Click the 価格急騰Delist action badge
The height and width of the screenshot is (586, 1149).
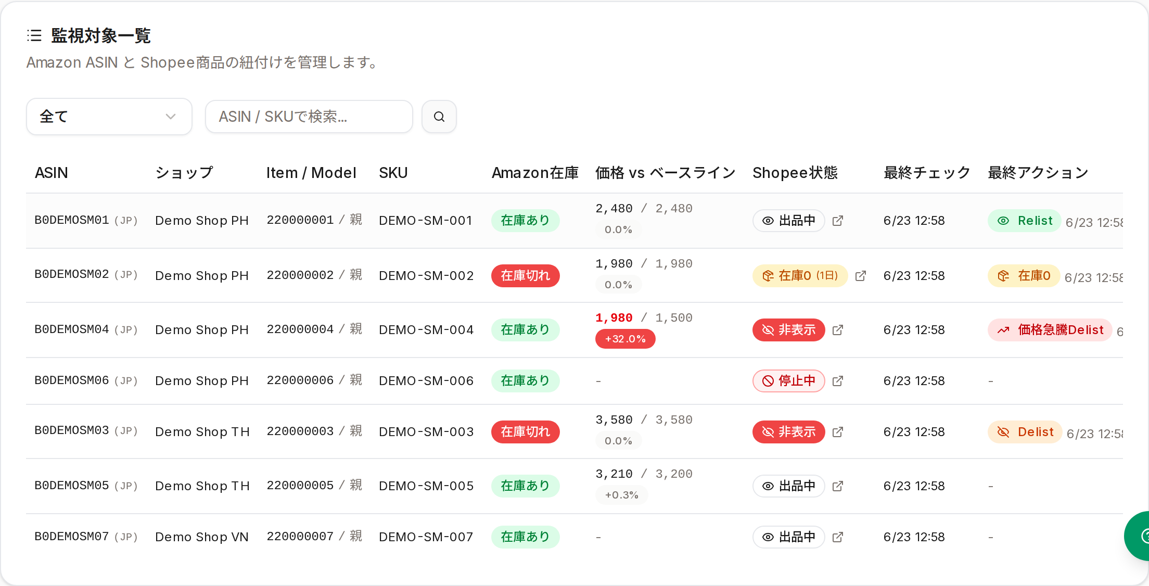(1050, 330)
